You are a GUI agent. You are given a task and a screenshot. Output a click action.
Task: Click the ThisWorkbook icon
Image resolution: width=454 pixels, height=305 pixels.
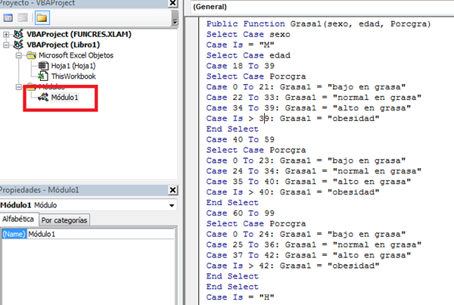click(43, 76)
